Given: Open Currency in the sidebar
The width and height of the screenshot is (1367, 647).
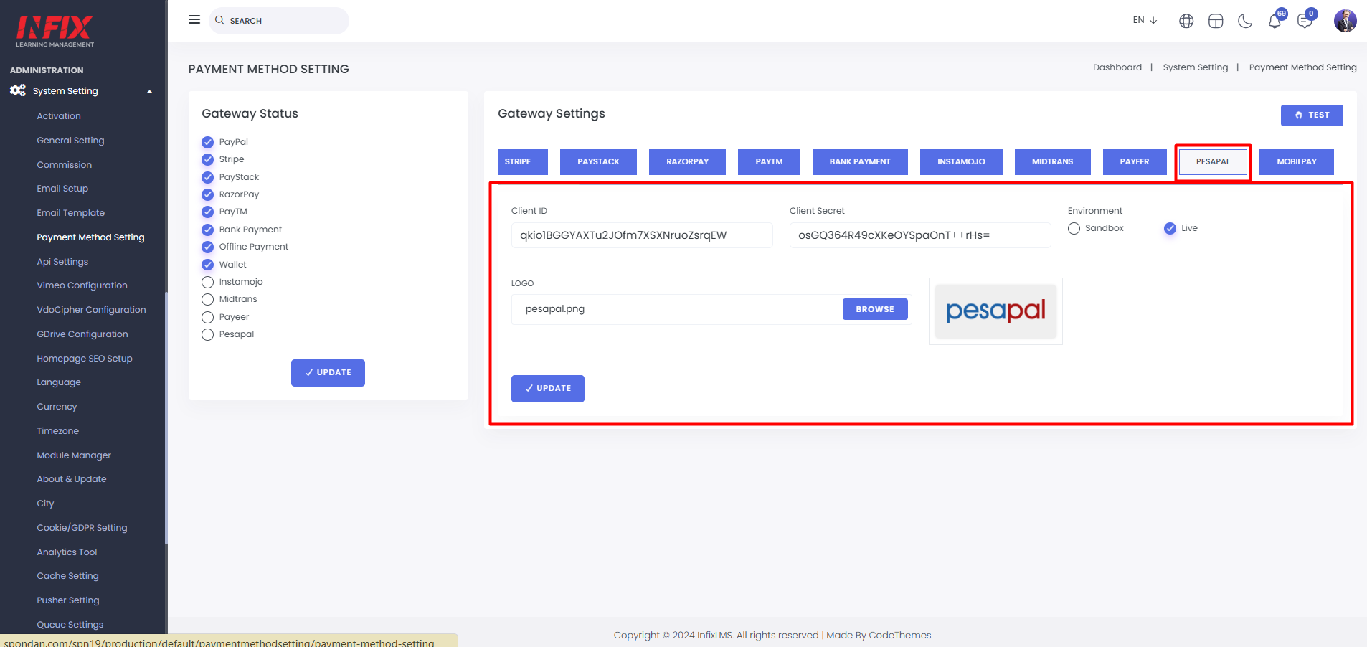Looking at the screenshot, I should [x=57, y=407].
